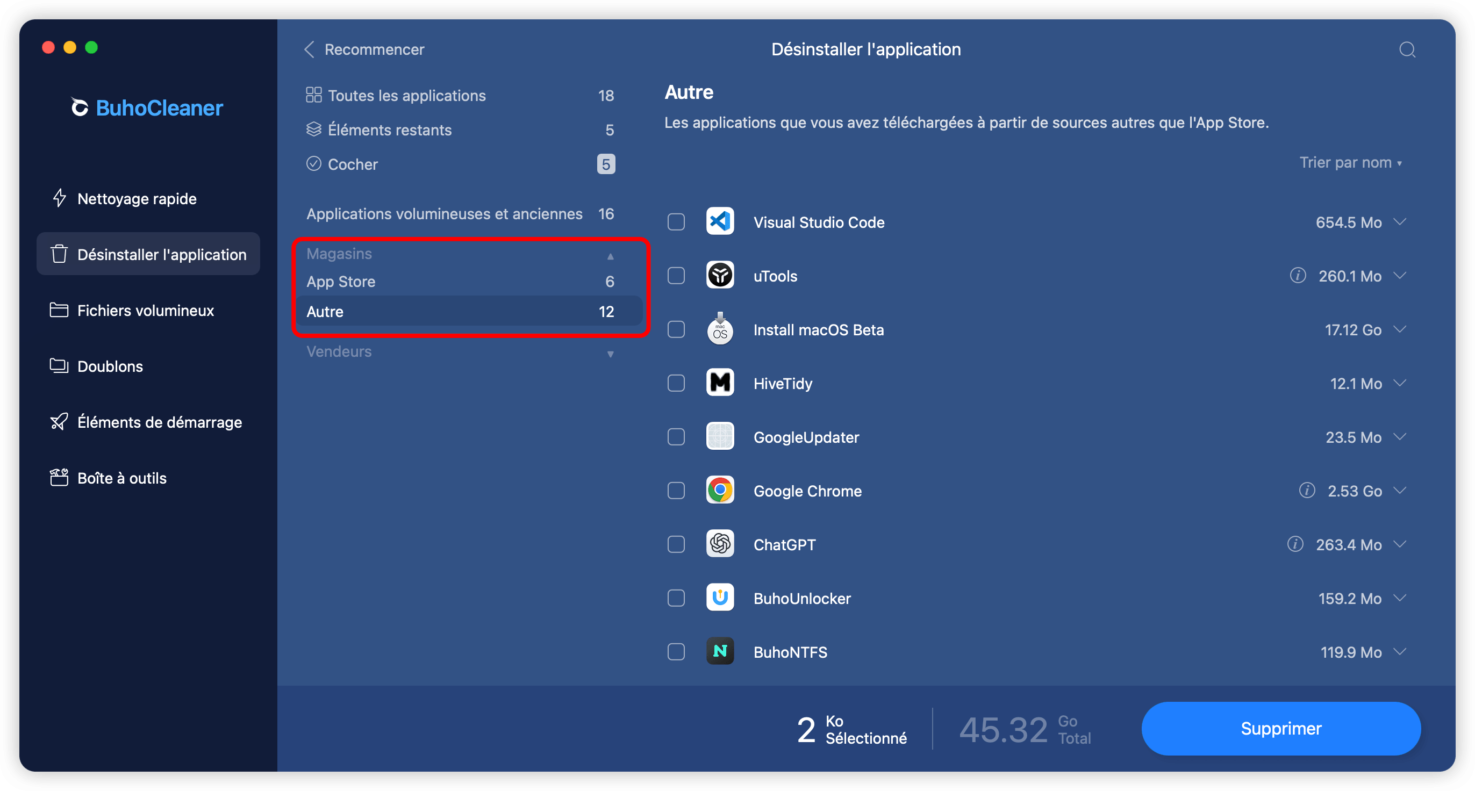Image resolution: width=1475 pixels, height=791 pixels.
Task: Show info icon for ChatGPT
Action: (1294, 544)
